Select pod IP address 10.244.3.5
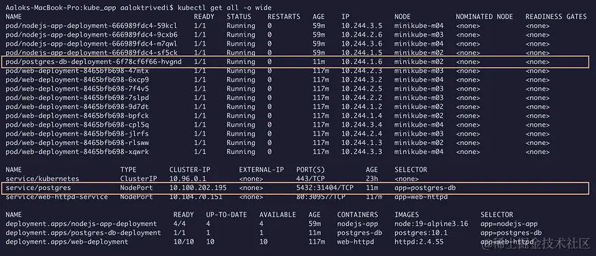 pyautogui.click(x=362, y=26)
